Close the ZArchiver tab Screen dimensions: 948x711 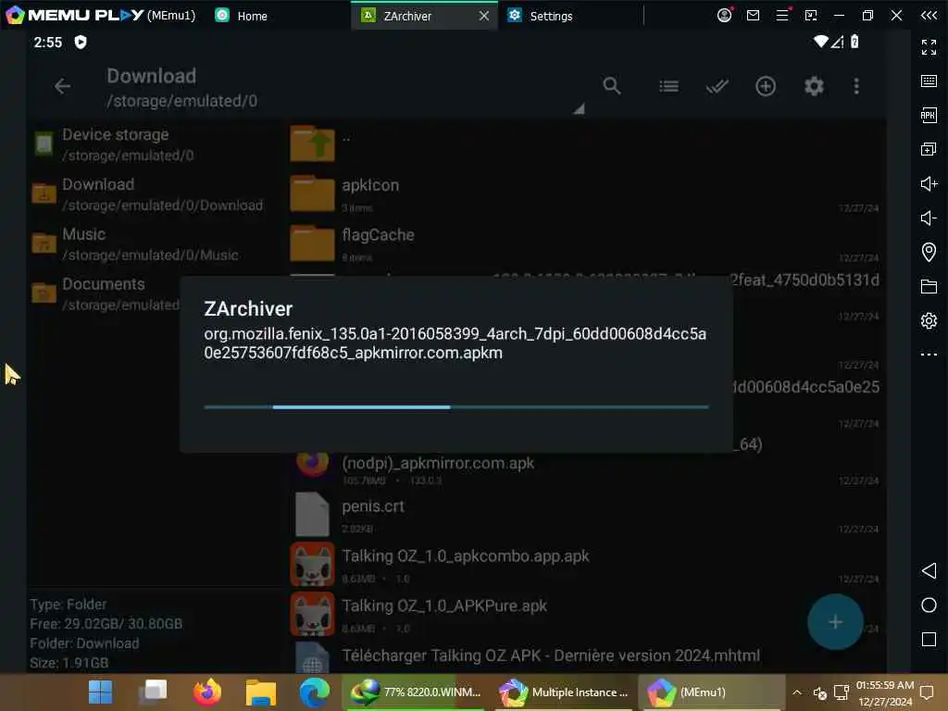[483, 16]
